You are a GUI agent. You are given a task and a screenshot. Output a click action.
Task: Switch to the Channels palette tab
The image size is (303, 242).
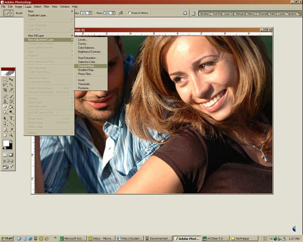tap(263, 14)
